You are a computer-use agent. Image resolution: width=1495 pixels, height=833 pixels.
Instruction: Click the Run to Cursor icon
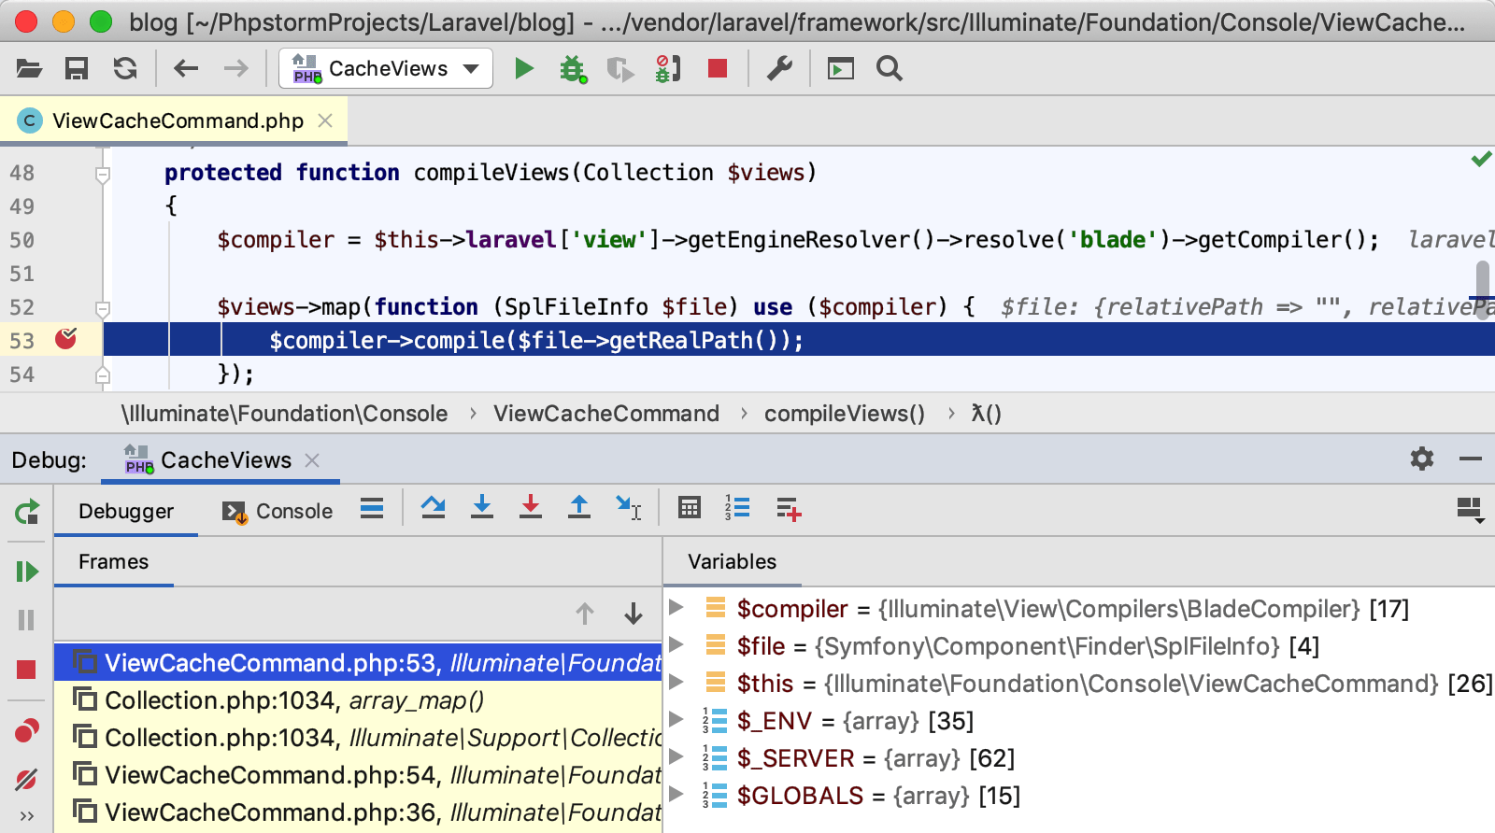629,508
